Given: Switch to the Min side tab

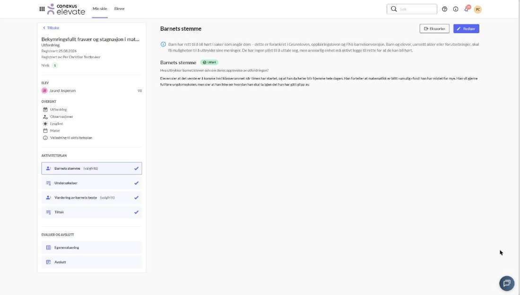Looking at the screenshot, I should (100, 9).
